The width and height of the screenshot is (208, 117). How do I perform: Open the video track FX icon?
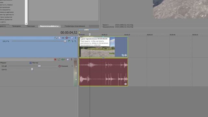coord(59,38)
